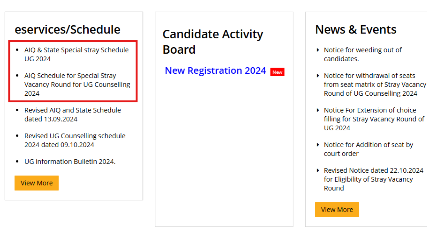Viewport: 427px width, 240px height.
Task: Expand the arrow beside weeding out notice
Action: click(317, 50)
